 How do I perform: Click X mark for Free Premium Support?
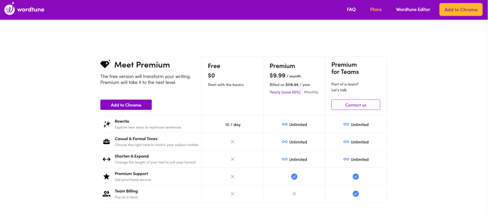tap(232, 177)
